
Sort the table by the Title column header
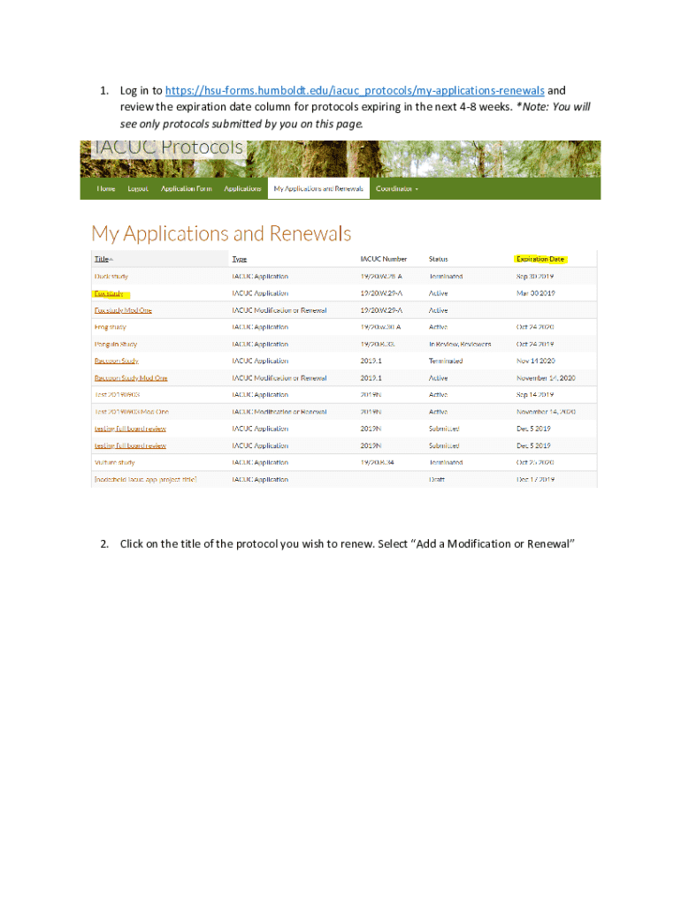tap(101, 259)
